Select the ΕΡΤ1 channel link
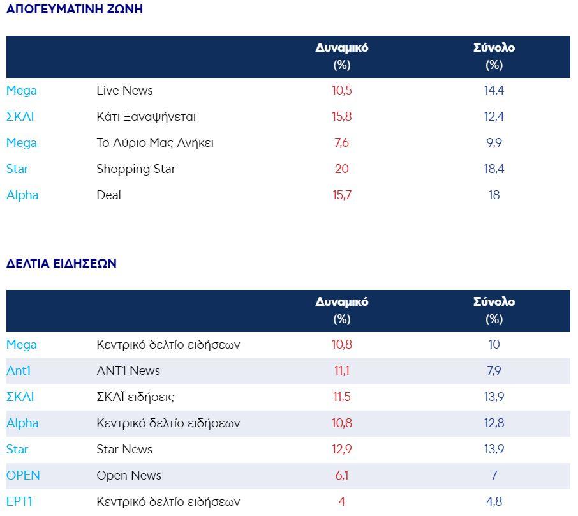Viewport: 578px width, 516px height. coord(19,502)
